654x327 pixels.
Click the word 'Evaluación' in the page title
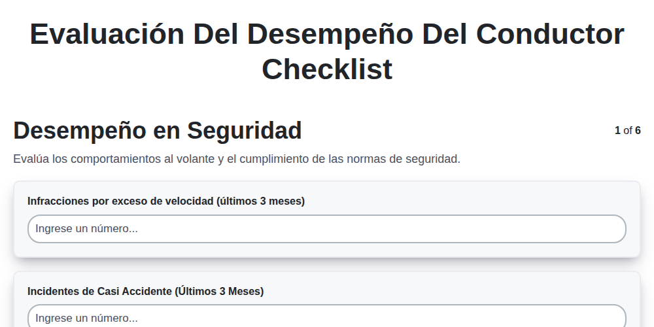coord(107,34)
